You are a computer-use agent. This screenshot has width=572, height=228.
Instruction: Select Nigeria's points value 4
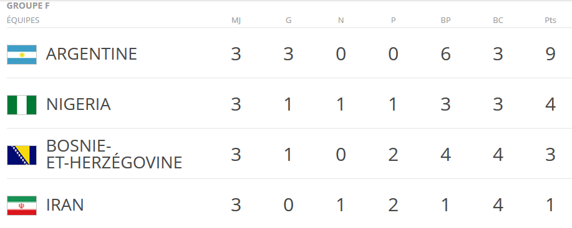[x=550, y=104]
